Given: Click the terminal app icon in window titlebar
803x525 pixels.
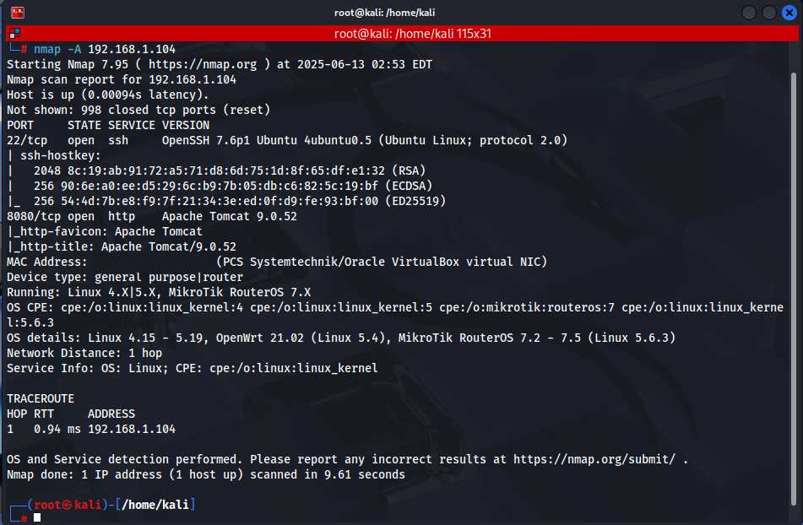Looking at the screenshot, I should tap(18, 13).
